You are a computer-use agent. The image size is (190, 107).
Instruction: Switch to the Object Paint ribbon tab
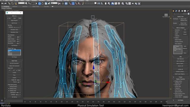36,7
